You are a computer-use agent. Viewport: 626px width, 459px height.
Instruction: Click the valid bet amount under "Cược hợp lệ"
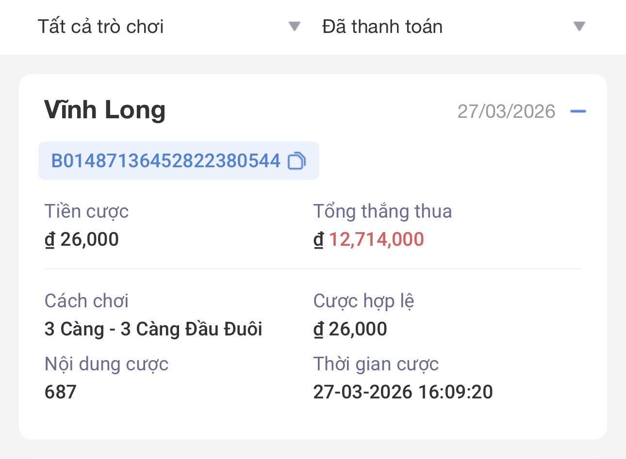[x=350, y=329]
